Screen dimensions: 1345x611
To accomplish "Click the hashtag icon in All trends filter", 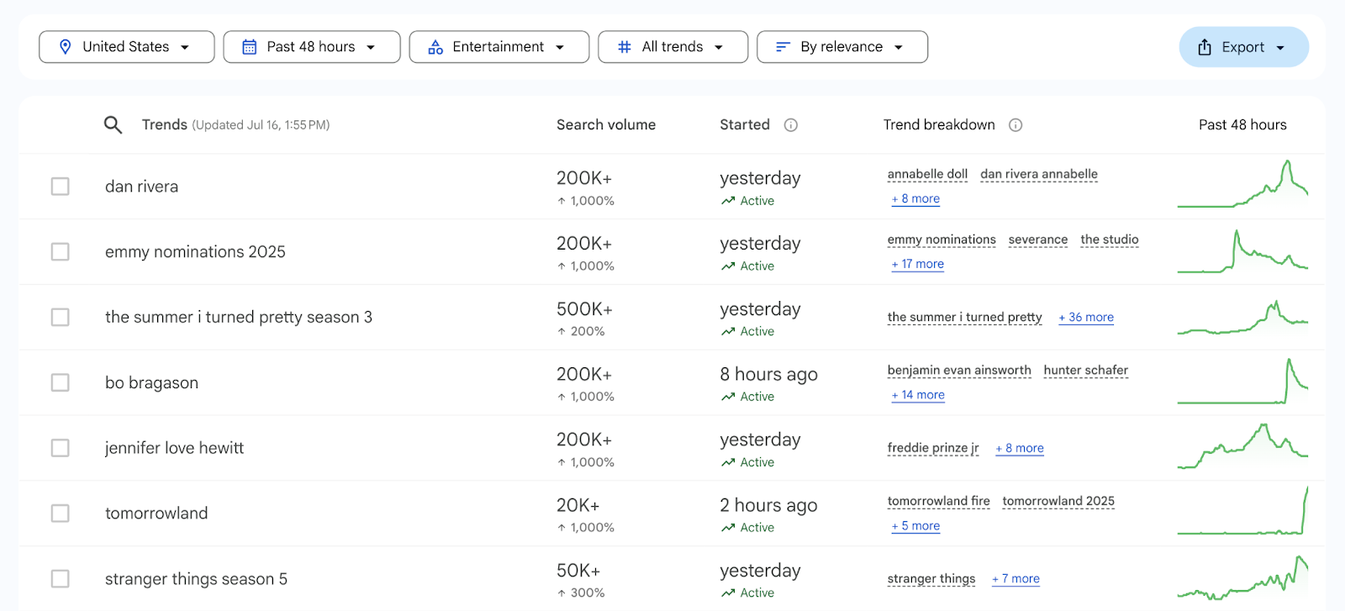I will 625,47.
